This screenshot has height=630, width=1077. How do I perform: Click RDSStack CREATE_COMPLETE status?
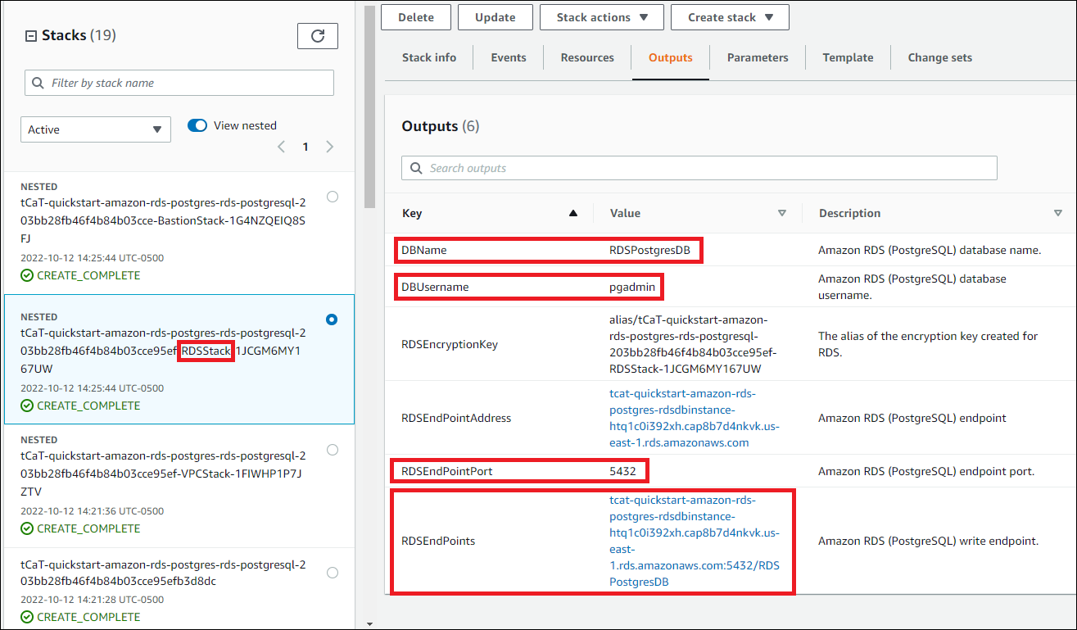click(x=80, y=406)
